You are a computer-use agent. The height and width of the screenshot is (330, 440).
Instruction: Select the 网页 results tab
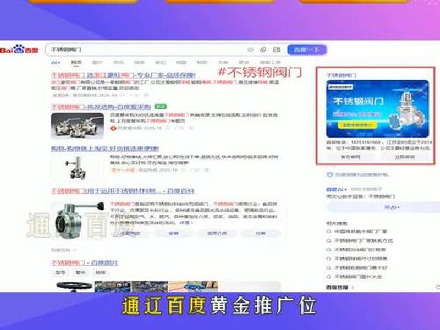tap(76, 62)
